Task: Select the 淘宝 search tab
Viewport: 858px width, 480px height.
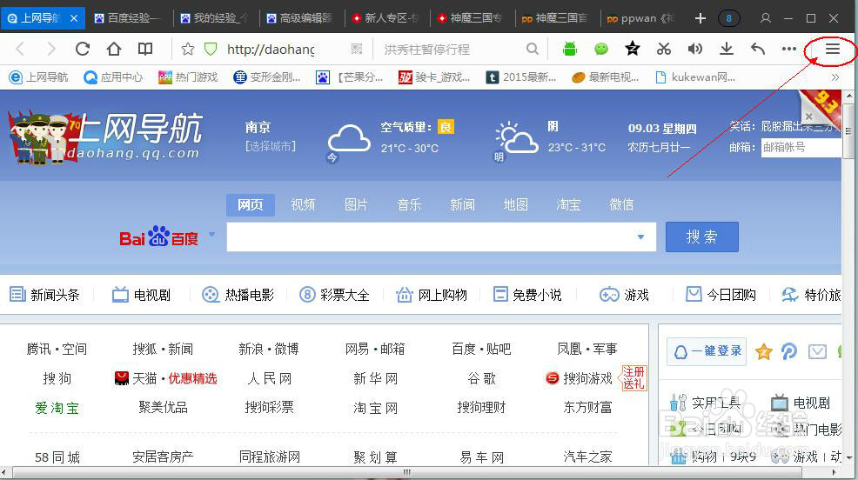Action: [568, 204]
